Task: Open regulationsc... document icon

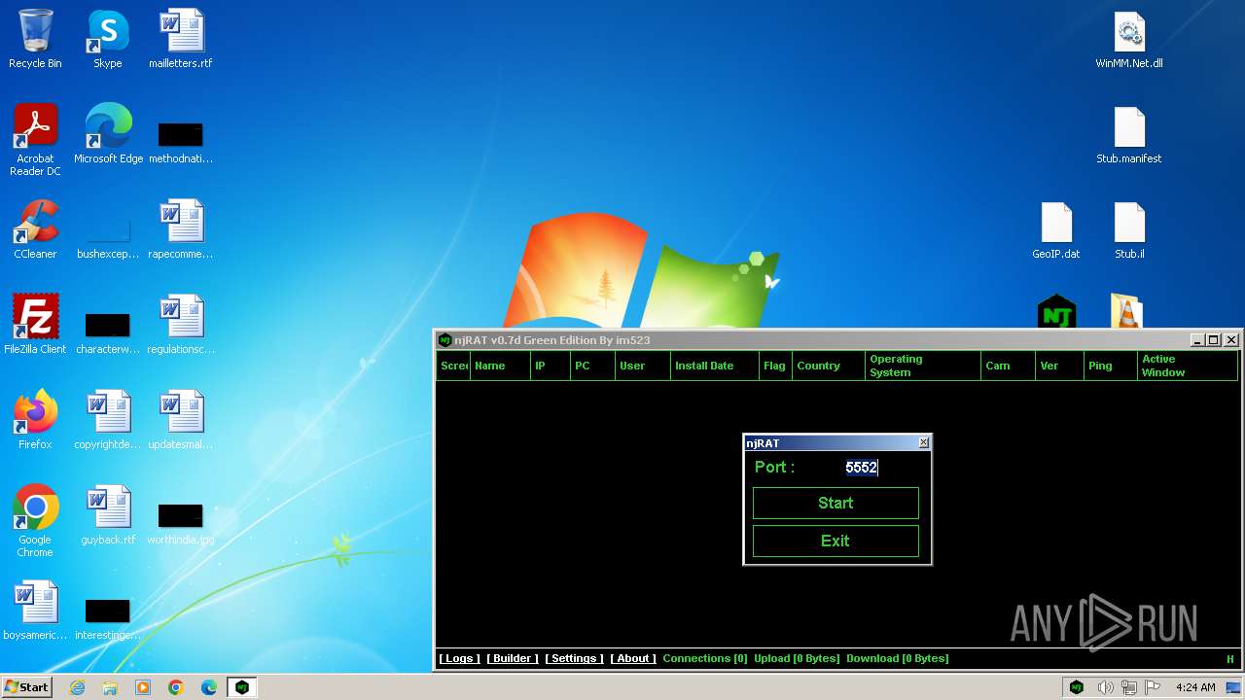Action: point(181,325)
